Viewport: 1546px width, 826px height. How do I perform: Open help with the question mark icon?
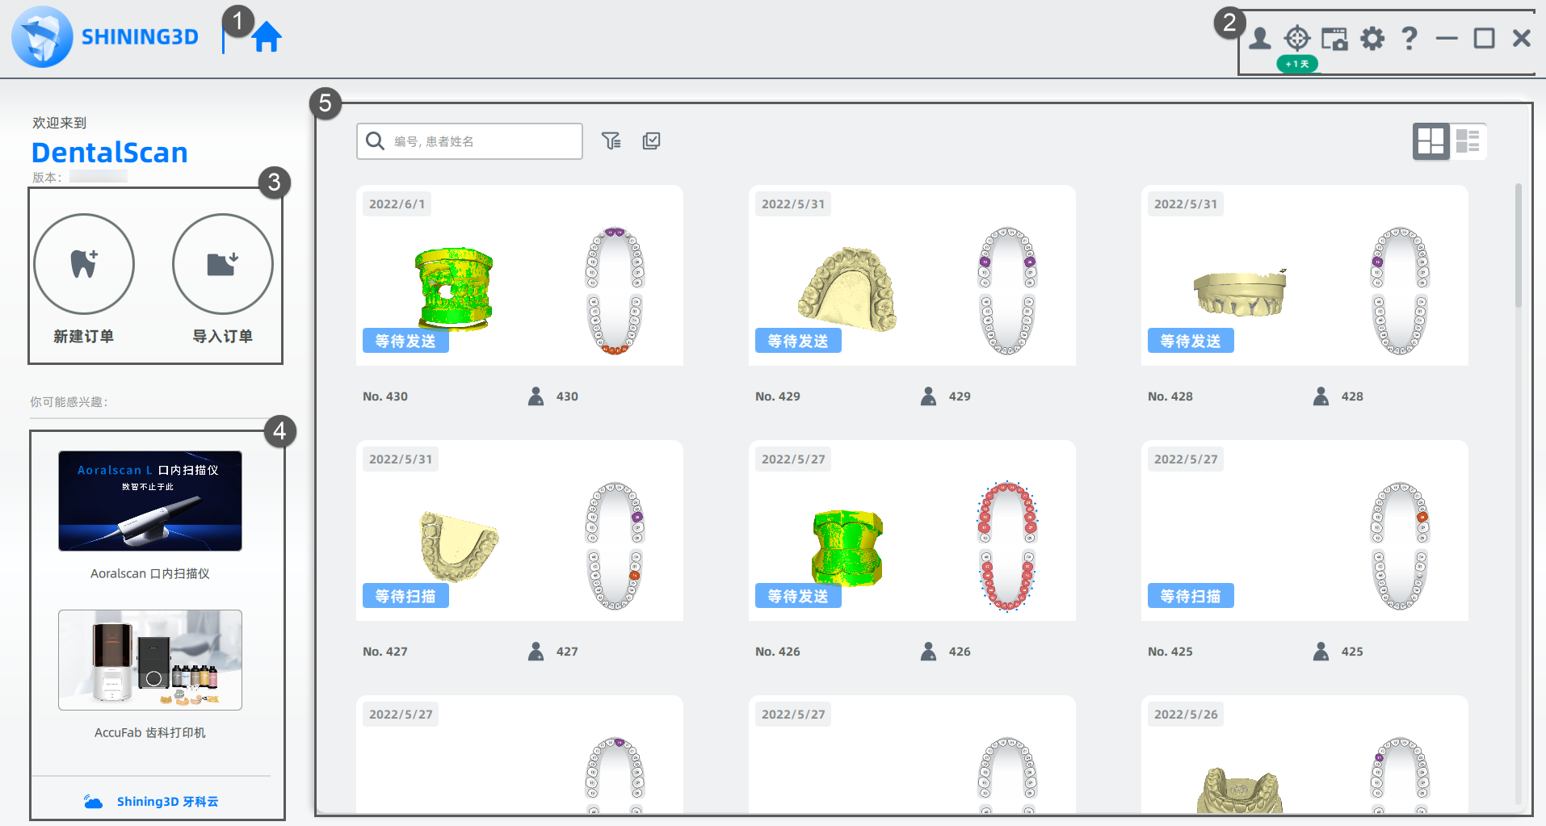coord(1409,38)
